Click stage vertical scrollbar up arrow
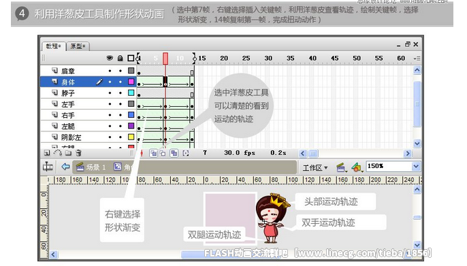This screenshot has height=266, width=467. click(x=417, y=190)
